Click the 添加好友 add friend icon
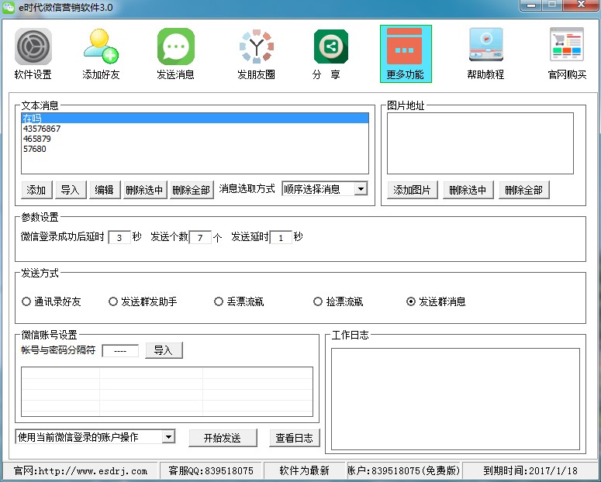Image resolution: width=601 pixels, height=482 pixels. tap(101, 46)
